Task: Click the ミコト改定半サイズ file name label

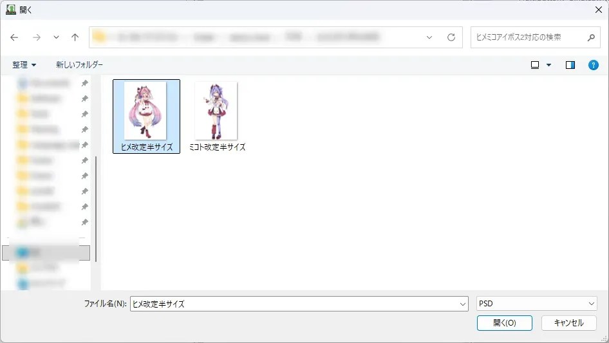Action: (x=217, y=147)
